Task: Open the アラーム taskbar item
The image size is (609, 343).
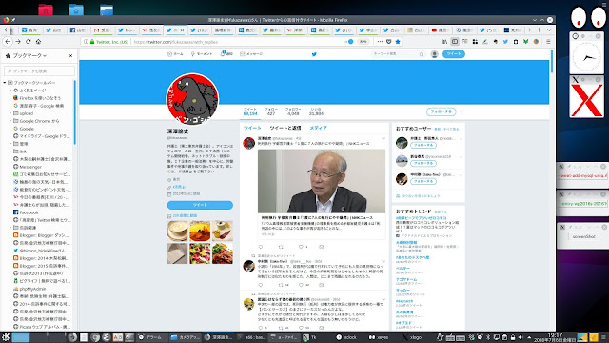Action: coord(150,337)
